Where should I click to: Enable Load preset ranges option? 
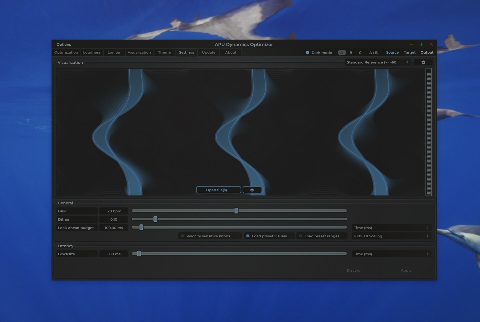322,236
